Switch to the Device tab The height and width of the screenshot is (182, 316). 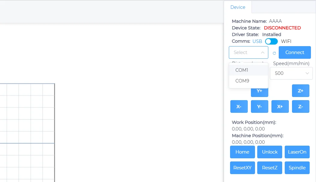click(238, 7)
